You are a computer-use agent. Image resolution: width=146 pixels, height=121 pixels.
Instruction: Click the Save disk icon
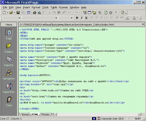18,13
